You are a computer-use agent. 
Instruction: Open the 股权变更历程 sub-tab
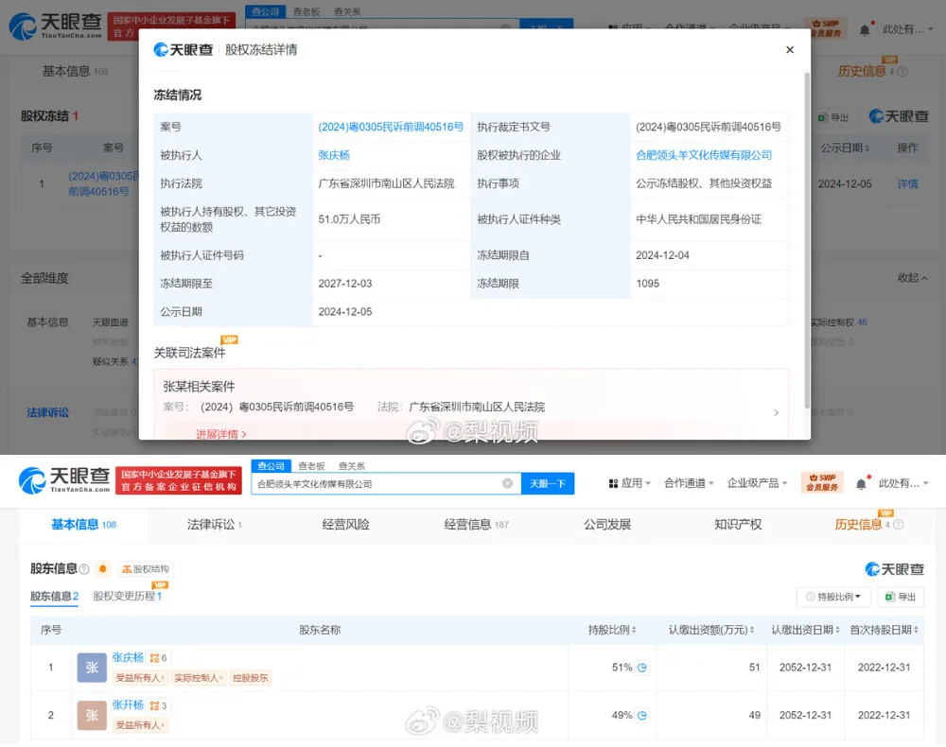point(128,597)
